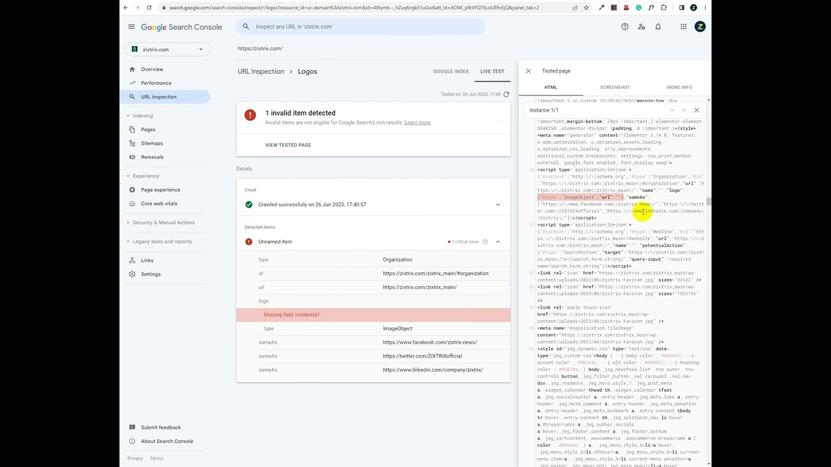Reload the browser page
The image size is (831, 467).
click(149, 8)
